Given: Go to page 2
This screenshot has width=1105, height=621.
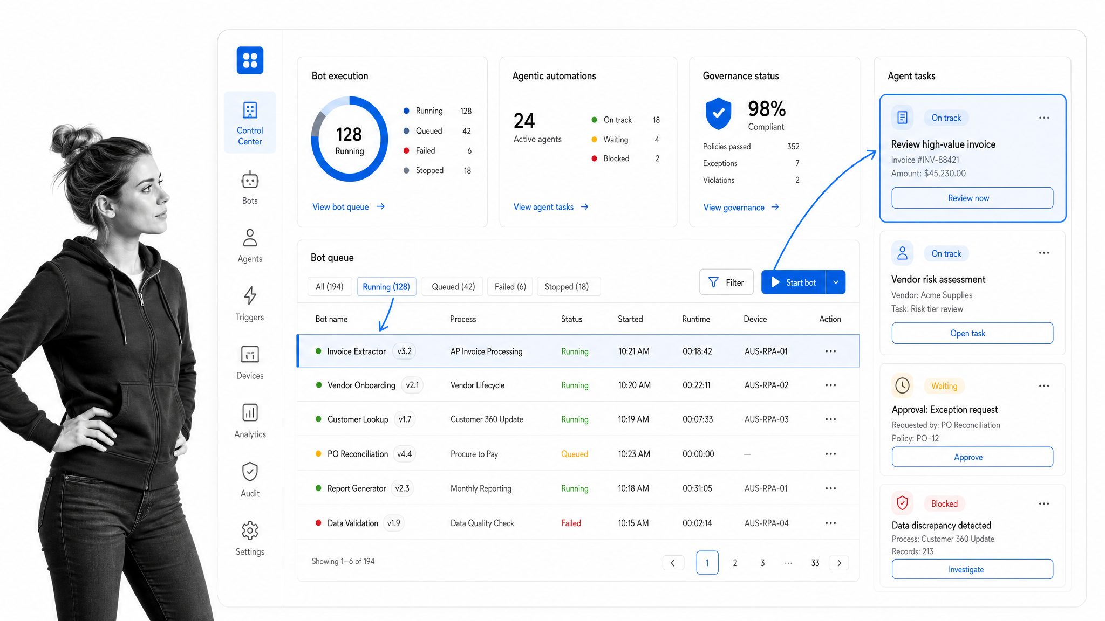Looking at the screenshot, I should (735, 563).
